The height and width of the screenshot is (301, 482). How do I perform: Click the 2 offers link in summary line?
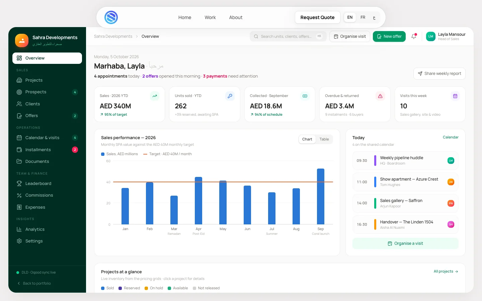(x=150, y=76)
